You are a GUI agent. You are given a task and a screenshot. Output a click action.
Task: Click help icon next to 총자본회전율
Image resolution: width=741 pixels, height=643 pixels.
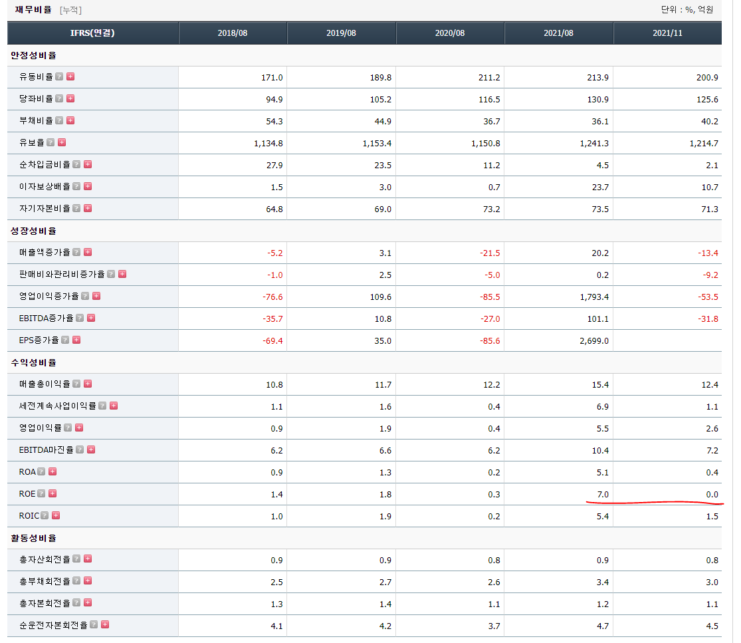tap(76, 603)
